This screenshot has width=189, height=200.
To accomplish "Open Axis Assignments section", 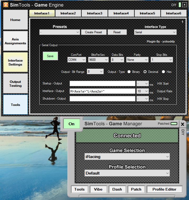I will [15, 41].
